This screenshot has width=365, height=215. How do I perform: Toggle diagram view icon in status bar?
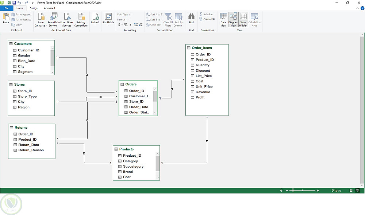tap(357, 191)
